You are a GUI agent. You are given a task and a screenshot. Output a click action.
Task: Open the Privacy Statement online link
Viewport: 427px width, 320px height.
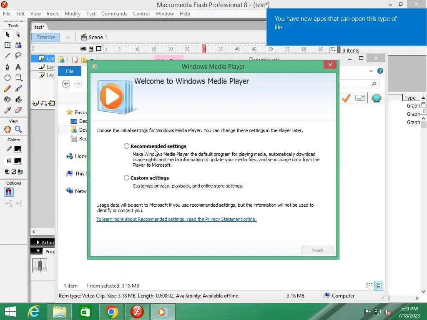(x=176, y=219)
